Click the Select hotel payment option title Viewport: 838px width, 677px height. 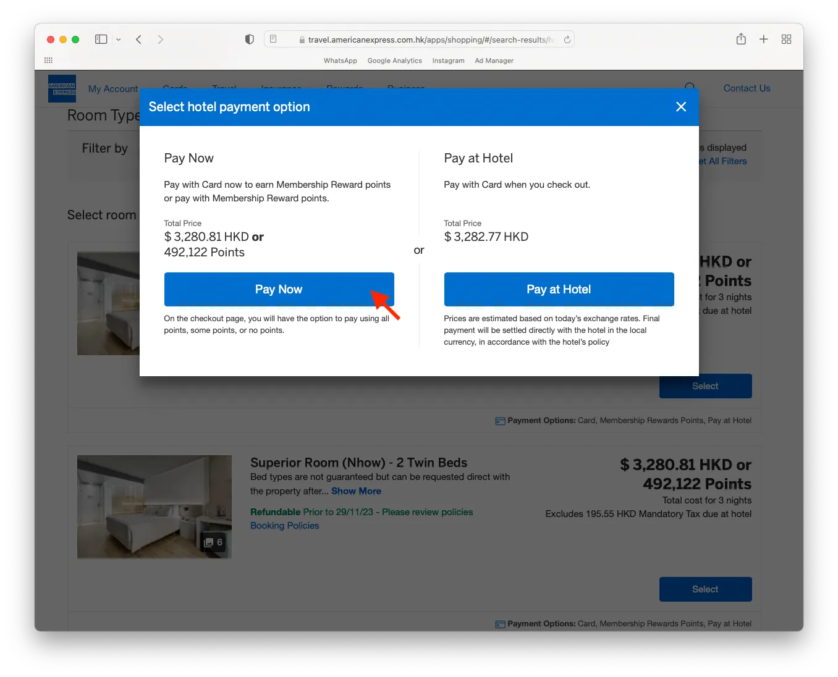(229, 107)
